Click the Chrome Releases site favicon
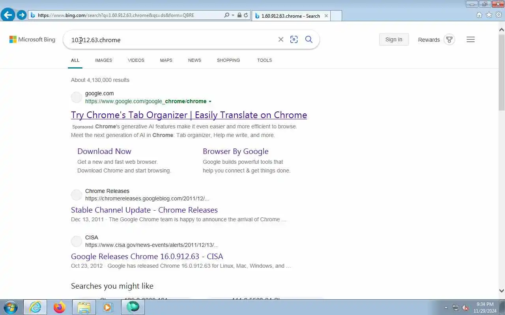505x315 pixels. point(77,195)
